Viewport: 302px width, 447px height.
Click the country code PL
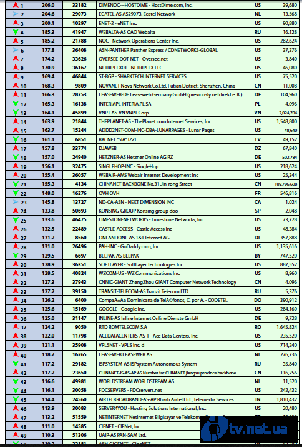pyautogui.click(x=257, y=104)
